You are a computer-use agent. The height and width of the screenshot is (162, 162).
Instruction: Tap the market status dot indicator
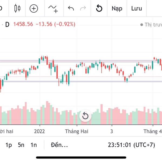click(x=141, y=25)
